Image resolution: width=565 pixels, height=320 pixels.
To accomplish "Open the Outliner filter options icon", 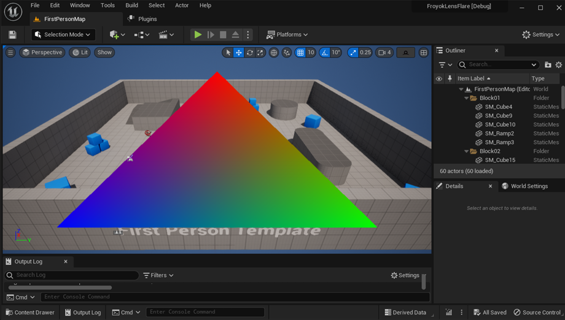I will point(445,65).
